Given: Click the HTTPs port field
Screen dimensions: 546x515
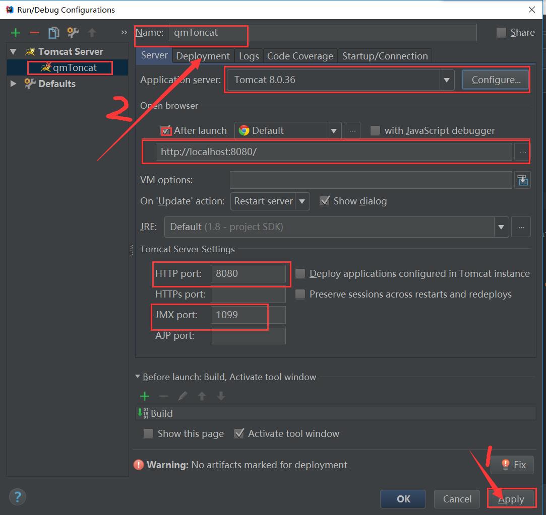Looking at the screenshot, I should [248, 294].
